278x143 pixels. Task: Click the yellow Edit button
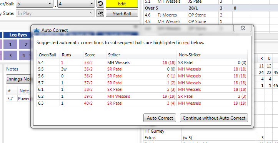pos(122,4)
